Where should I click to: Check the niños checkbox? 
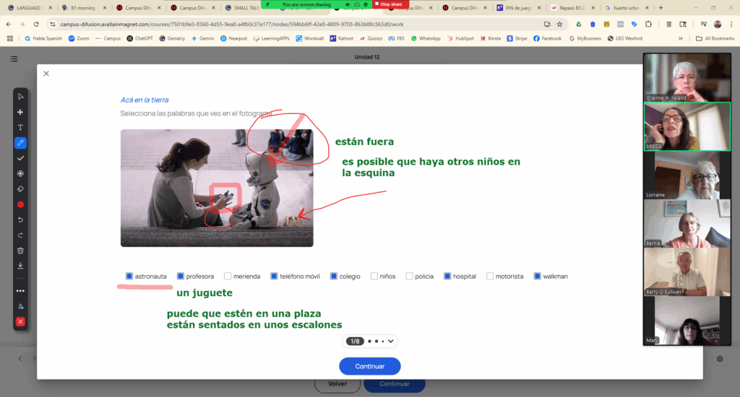(374, 276)
